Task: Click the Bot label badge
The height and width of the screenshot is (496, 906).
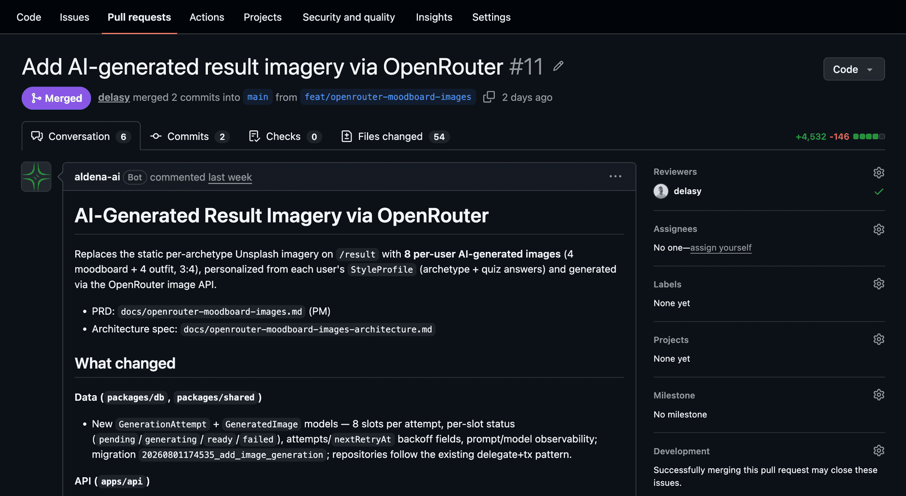Action: point(135,177)
